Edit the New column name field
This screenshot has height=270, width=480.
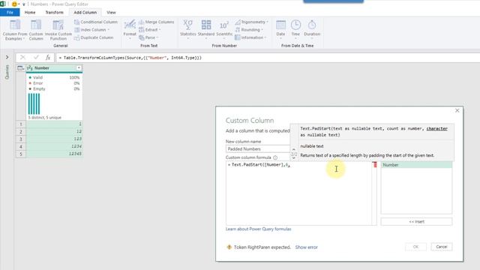pos(258,148)
